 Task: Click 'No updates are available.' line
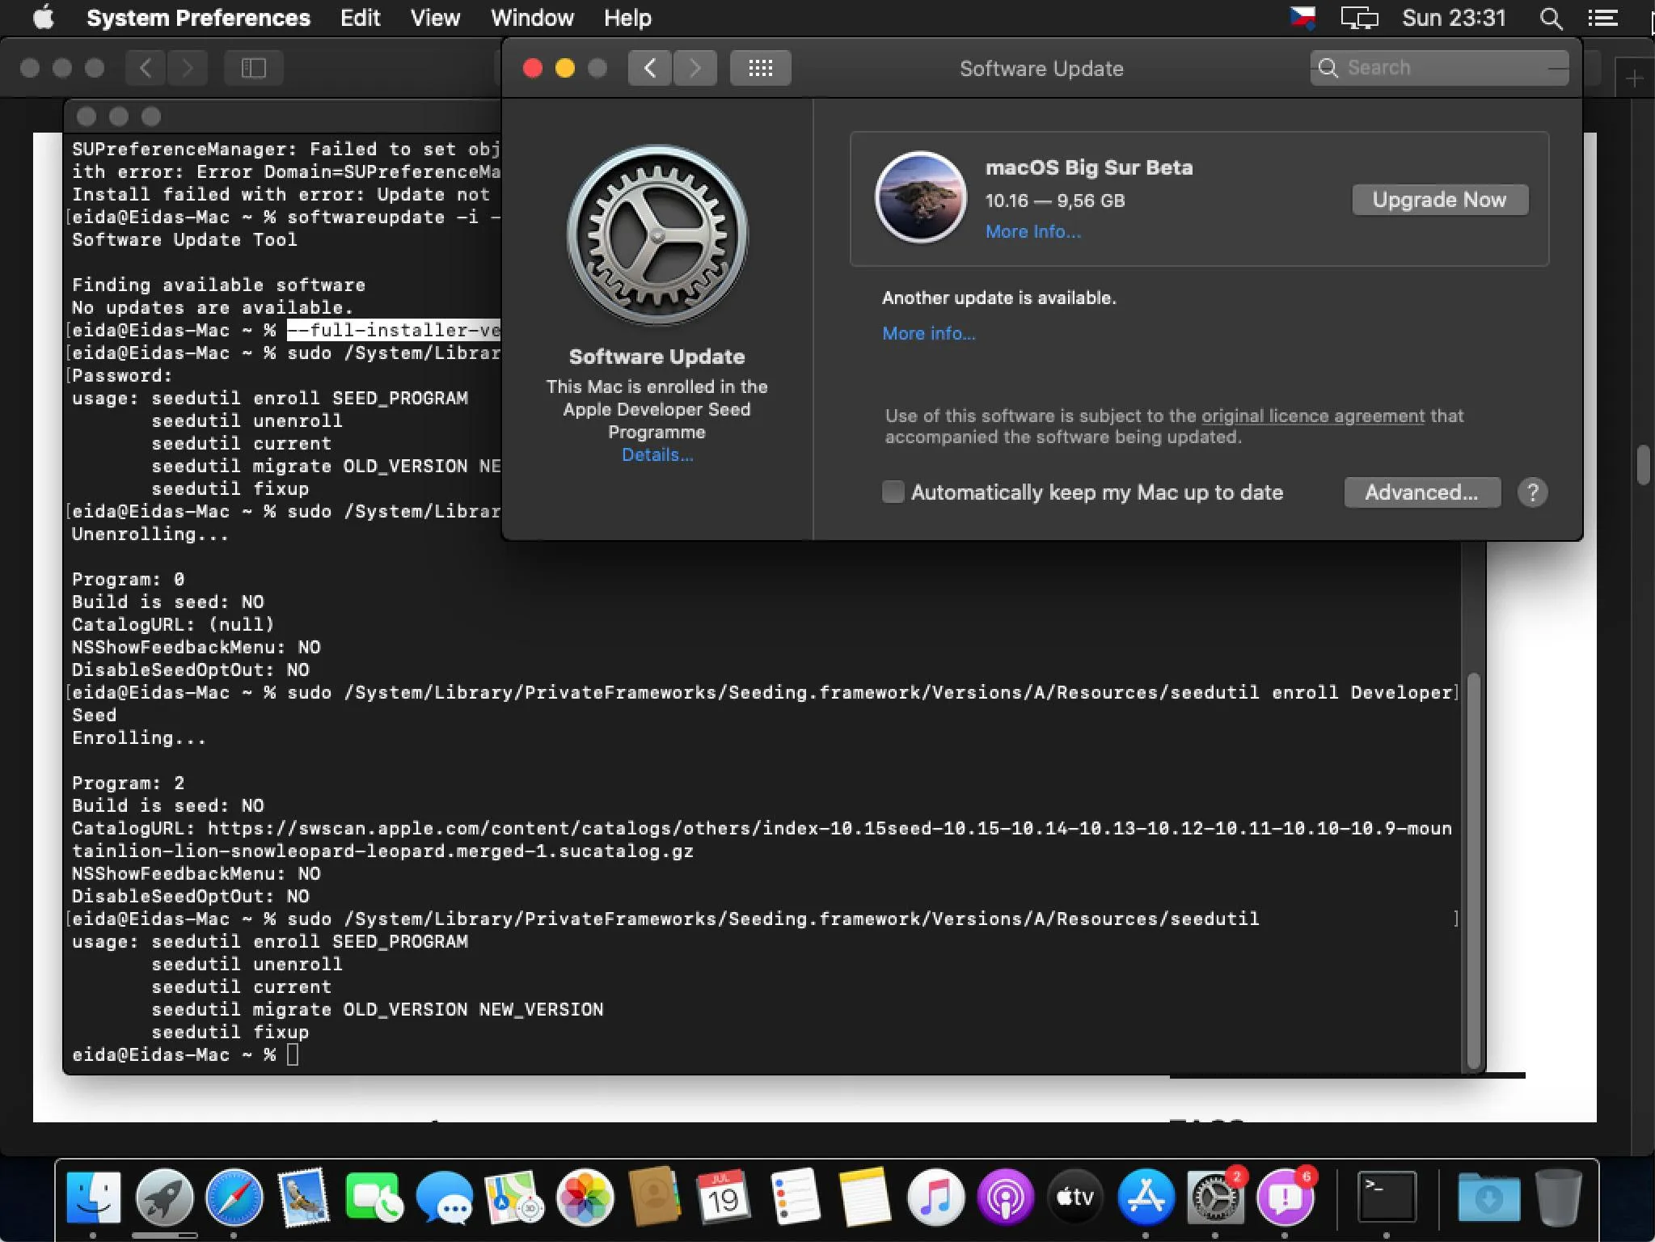[213, 308]
